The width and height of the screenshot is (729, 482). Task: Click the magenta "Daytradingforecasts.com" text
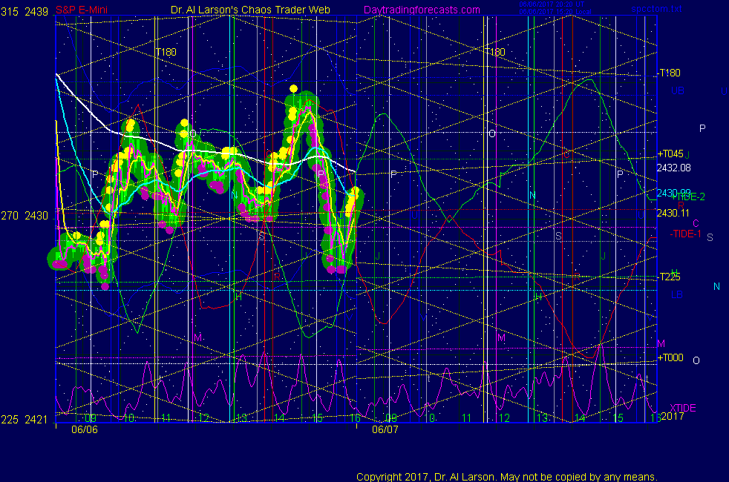click(x=422, y=10)
